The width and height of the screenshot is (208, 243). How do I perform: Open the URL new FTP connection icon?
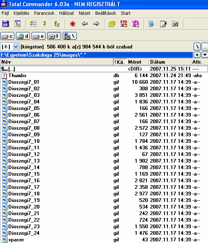pyautogui.click(x=136, y=24)
